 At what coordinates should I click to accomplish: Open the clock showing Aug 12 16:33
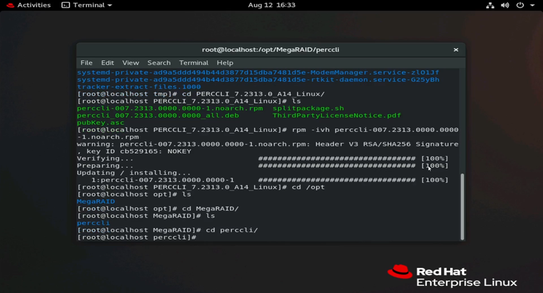272,5
